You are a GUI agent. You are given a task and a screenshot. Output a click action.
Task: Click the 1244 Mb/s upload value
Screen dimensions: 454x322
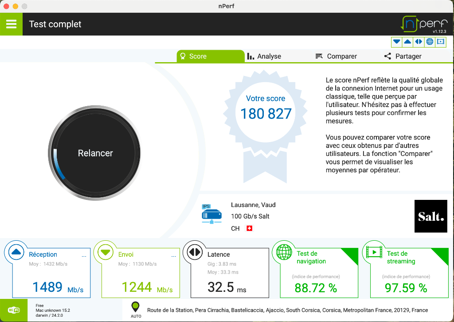pos(147,287)
